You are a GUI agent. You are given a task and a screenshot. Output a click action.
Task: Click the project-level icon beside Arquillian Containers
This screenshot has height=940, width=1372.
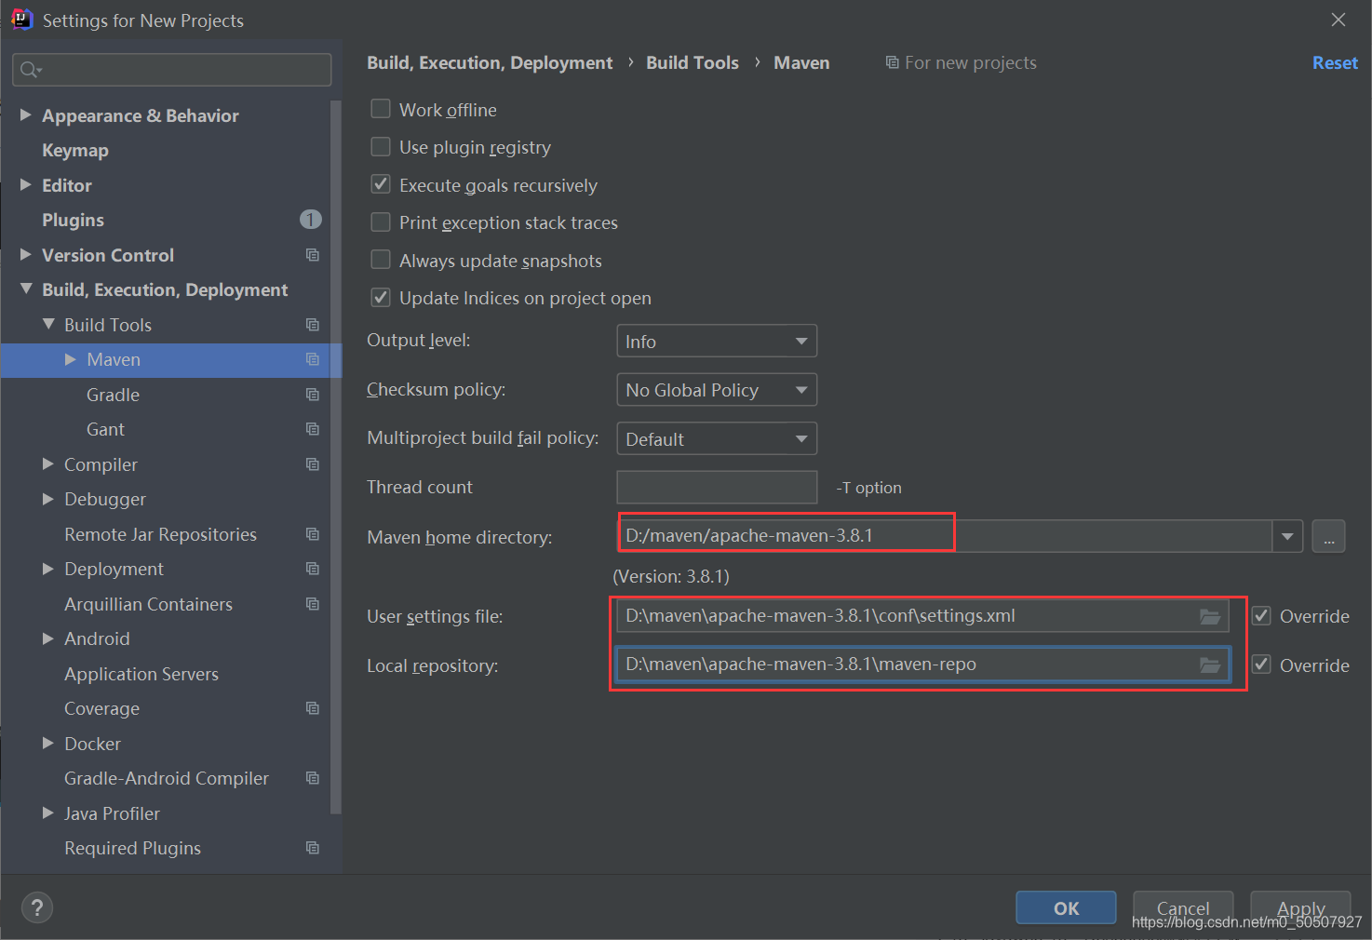[313, 604]
